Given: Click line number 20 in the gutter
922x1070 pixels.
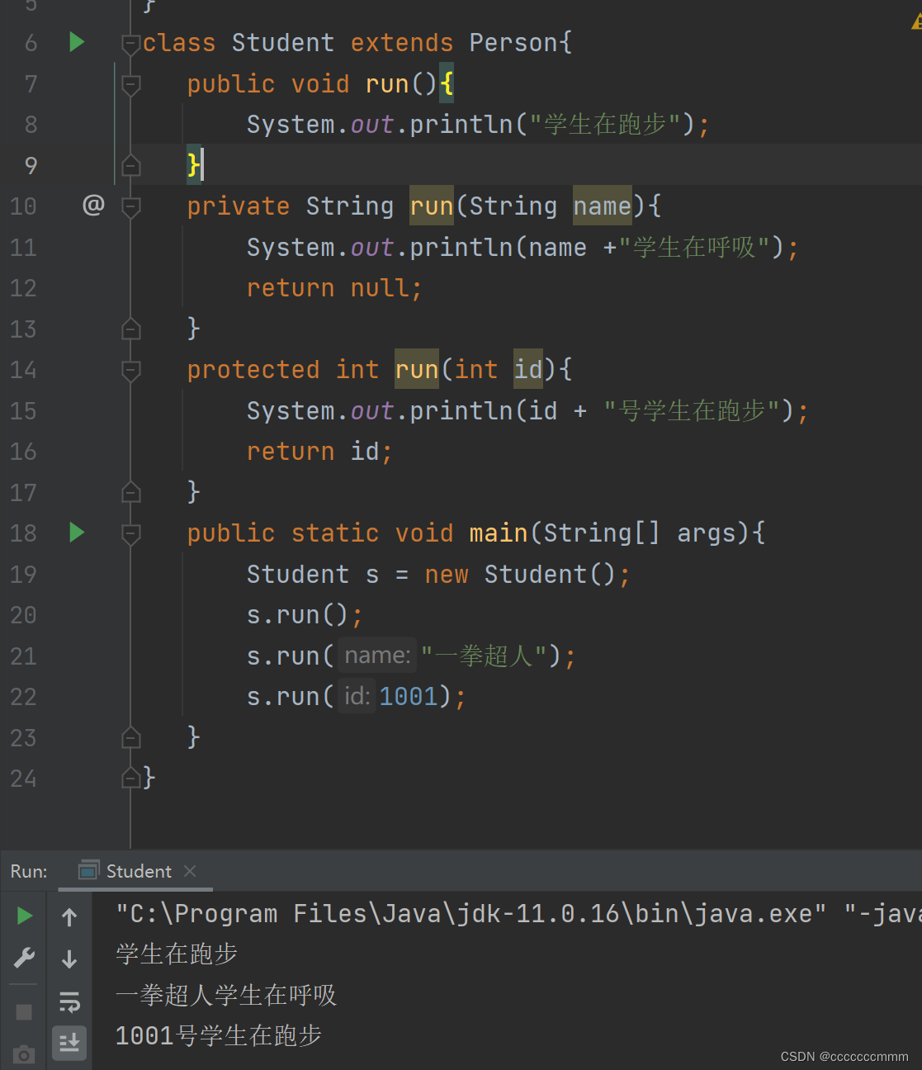Looking at the screenshot, I should [x=23, y=615].
